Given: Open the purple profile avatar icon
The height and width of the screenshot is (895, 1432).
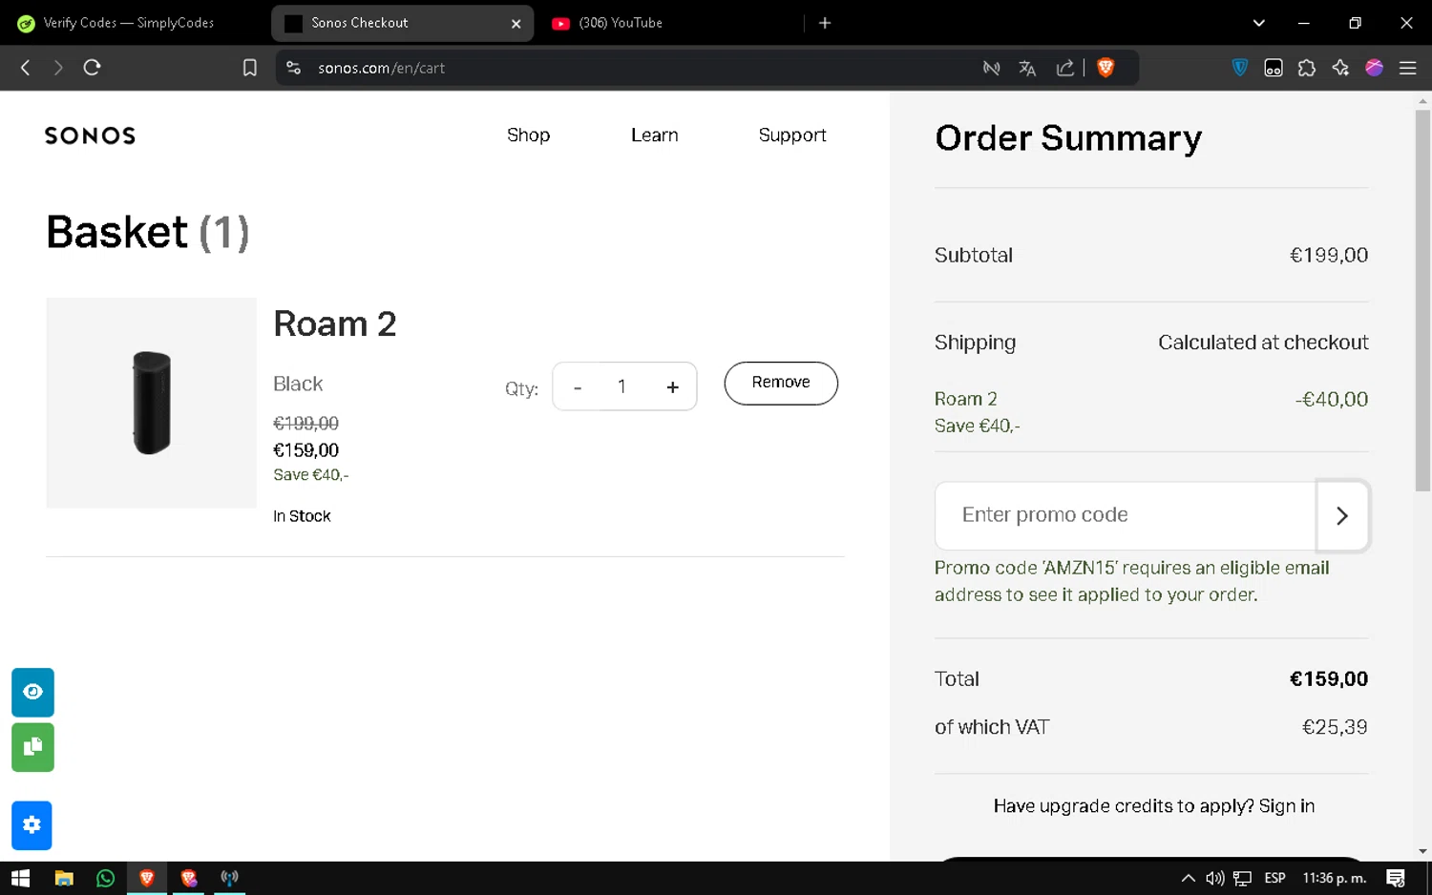Looking at the screenshot, I should (x=1375, y=68).
